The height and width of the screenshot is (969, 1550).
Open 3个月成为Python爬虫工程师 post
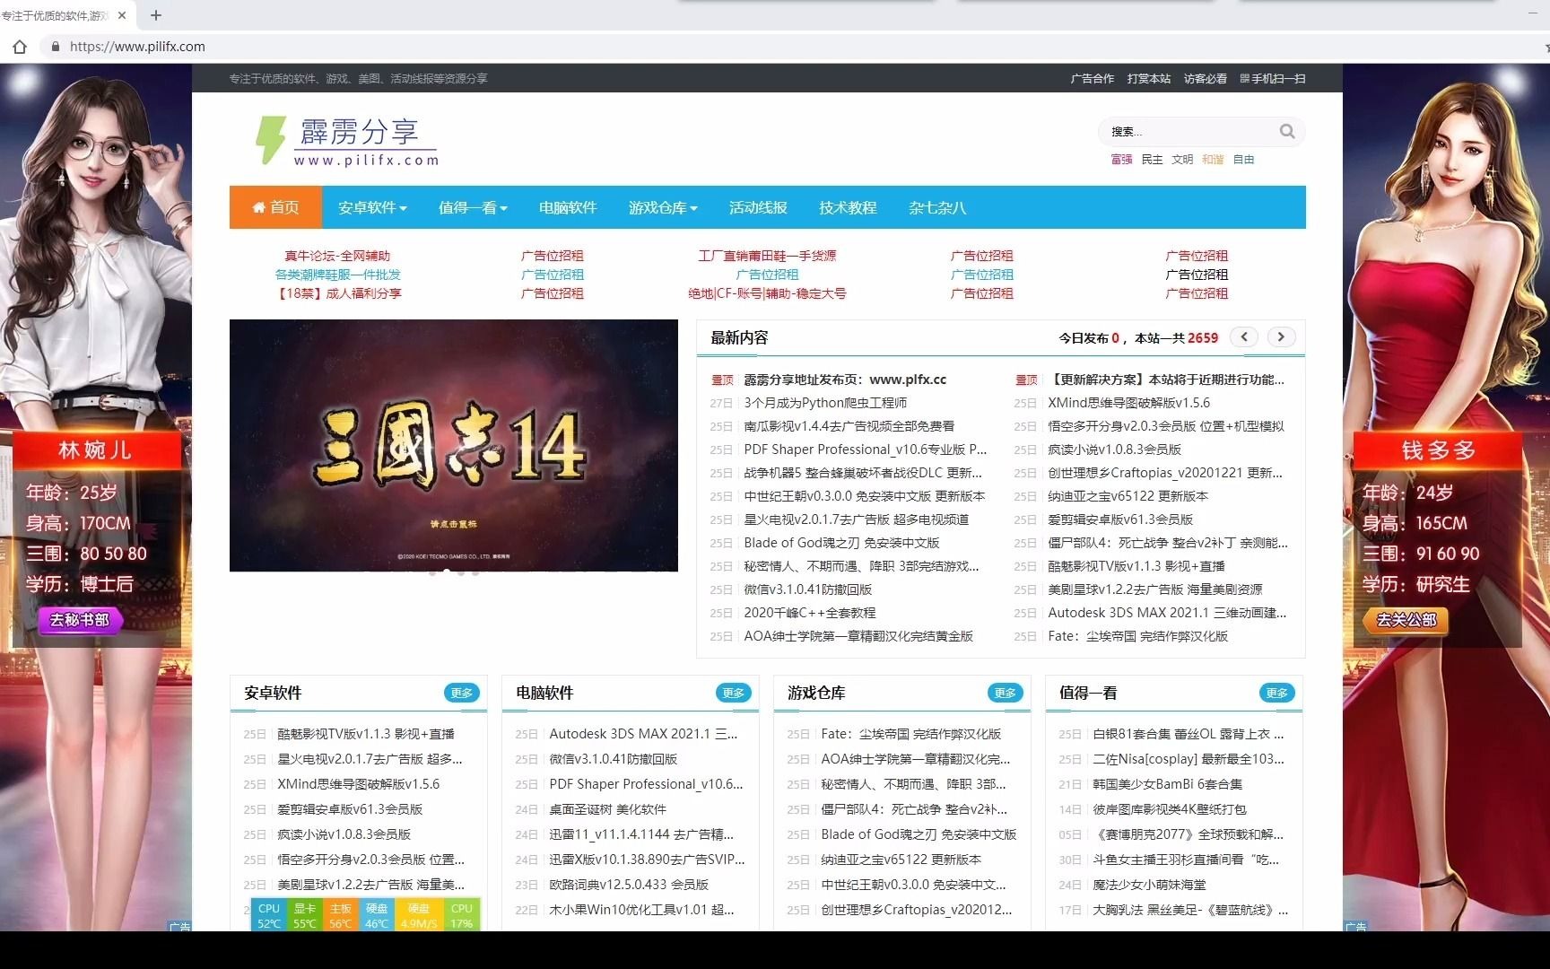click(825, 403)
